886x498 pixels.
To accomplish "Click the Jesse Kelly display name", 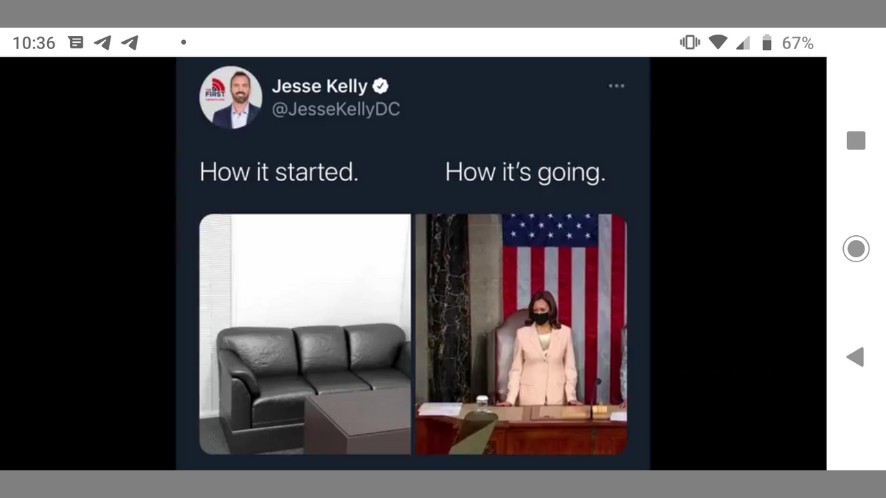I will click(x=319, y=86).
